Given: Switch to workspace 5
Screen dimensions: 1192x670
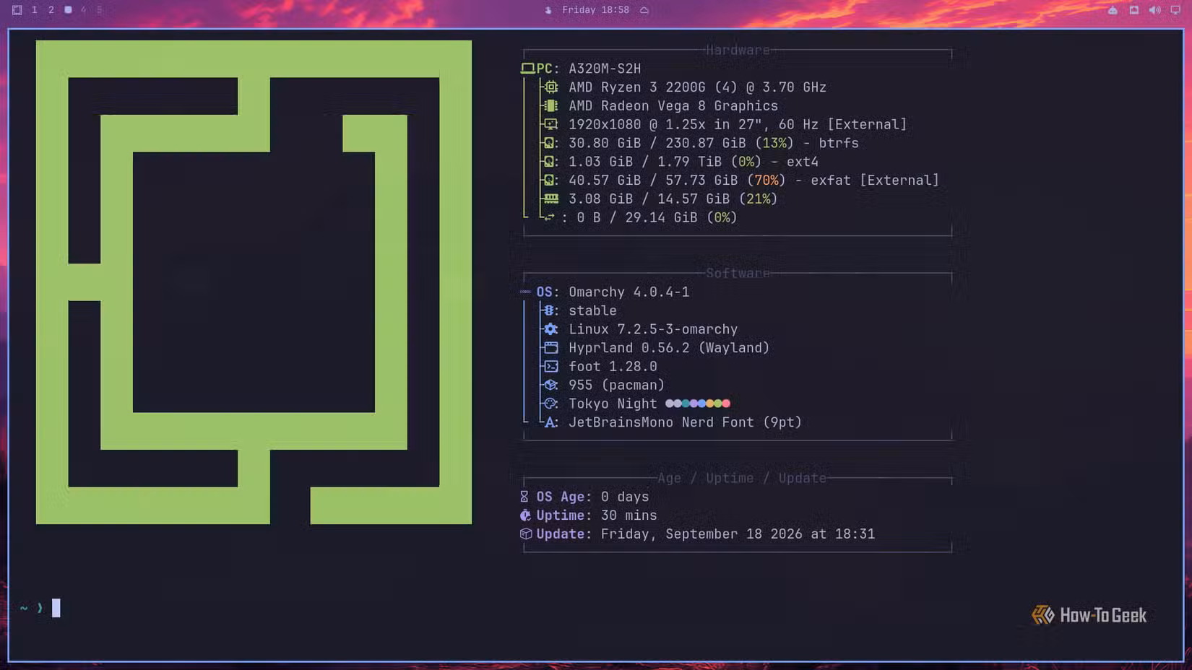Looking at the screenshot, I should click(100, 10).
